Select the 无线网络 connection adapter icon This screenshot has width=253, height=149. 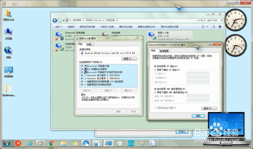click(59, 47)
